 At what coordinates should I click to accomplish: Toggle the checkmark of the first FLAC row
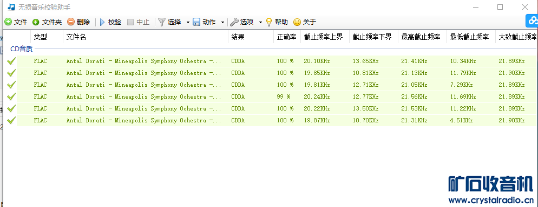[11, 61]
